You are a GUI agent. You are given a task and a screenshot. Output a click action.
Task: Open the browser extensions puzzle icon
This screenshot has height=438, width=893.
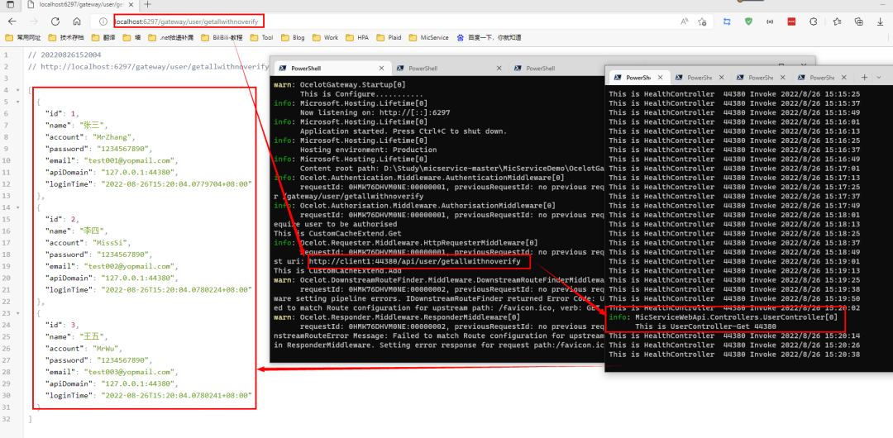point(814,21)
